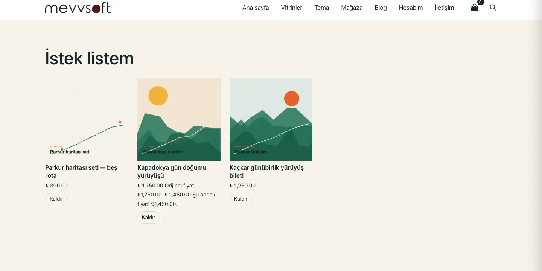Click Kaçkar Dağları product image

pos(271,119)
